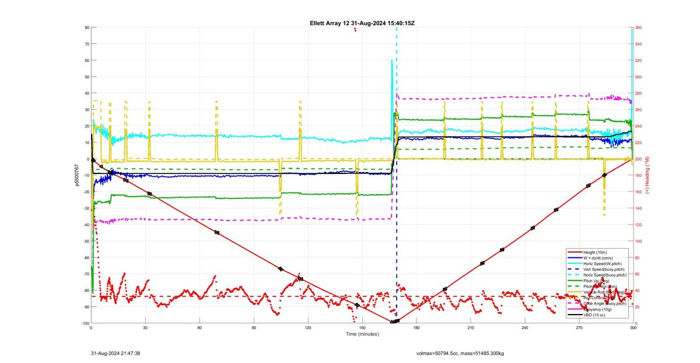Screen dimensions: 700x363
Task: Click the x-axis tick label '150'
Action: [x=362, y=328]
